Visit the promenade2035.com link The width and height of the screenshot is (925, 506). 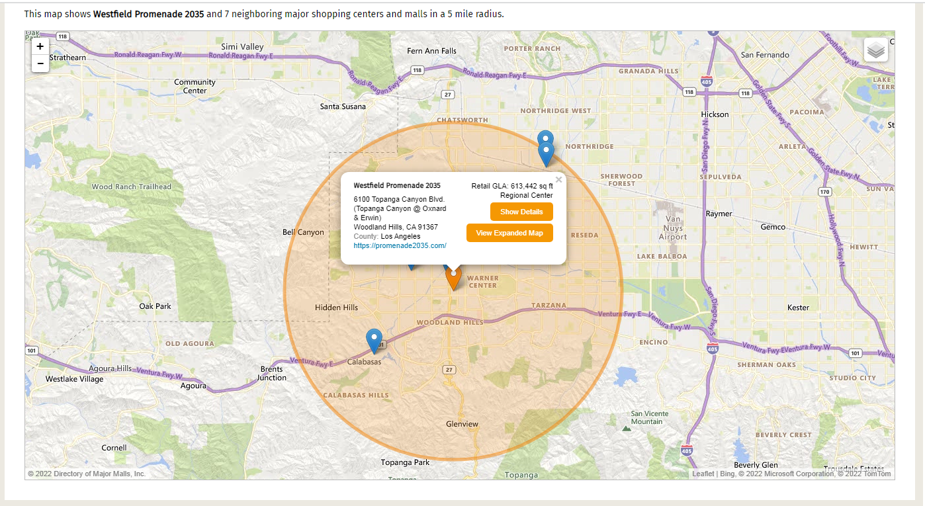(x=400, y=245)
